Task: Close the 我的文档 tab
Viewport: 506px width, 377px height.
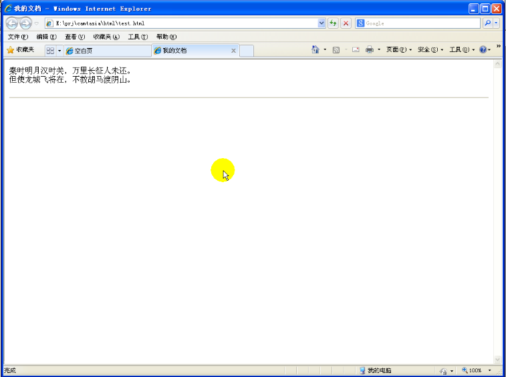Action: [233, 51]
